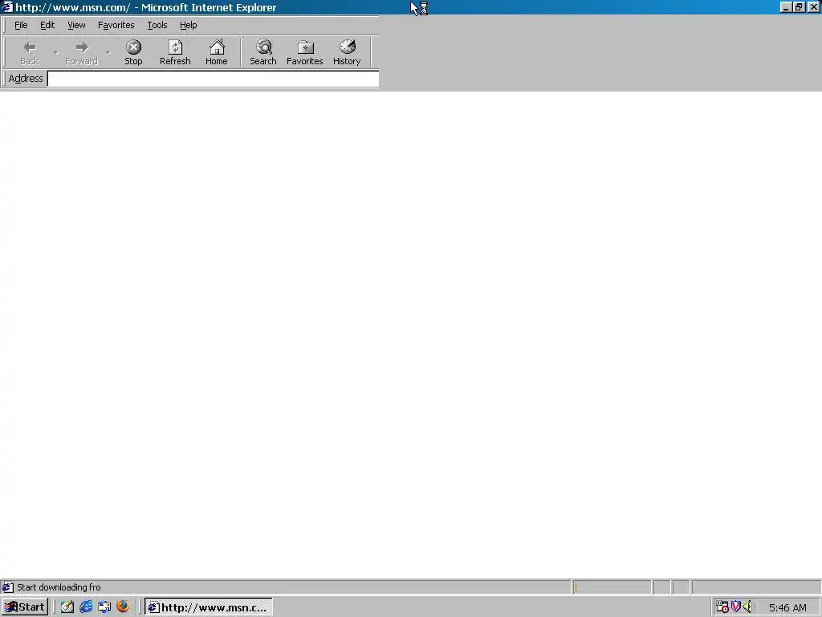Open the volume speaker tray icon
The image size is (822, 617).
click(747, 607)
